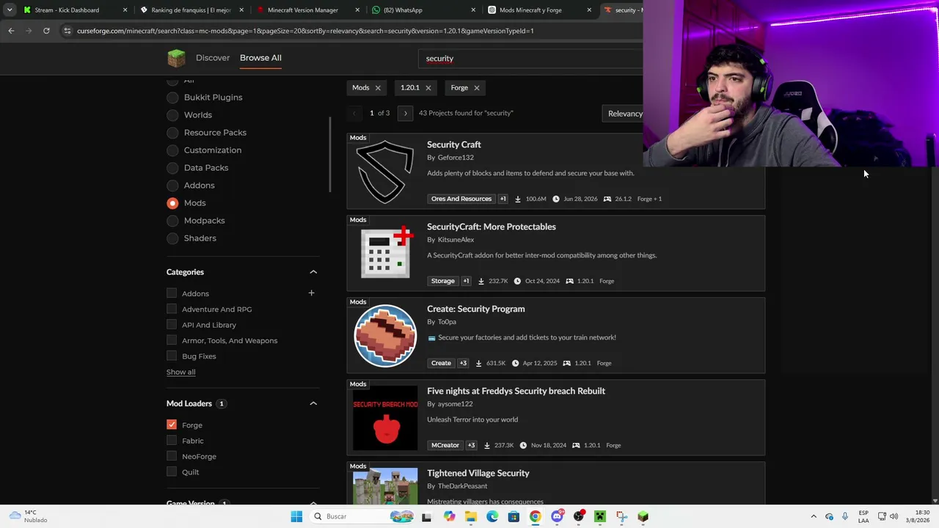Collapse the Mod Loaders section
The width and height of the screenshot is (939, 528).
313,403
